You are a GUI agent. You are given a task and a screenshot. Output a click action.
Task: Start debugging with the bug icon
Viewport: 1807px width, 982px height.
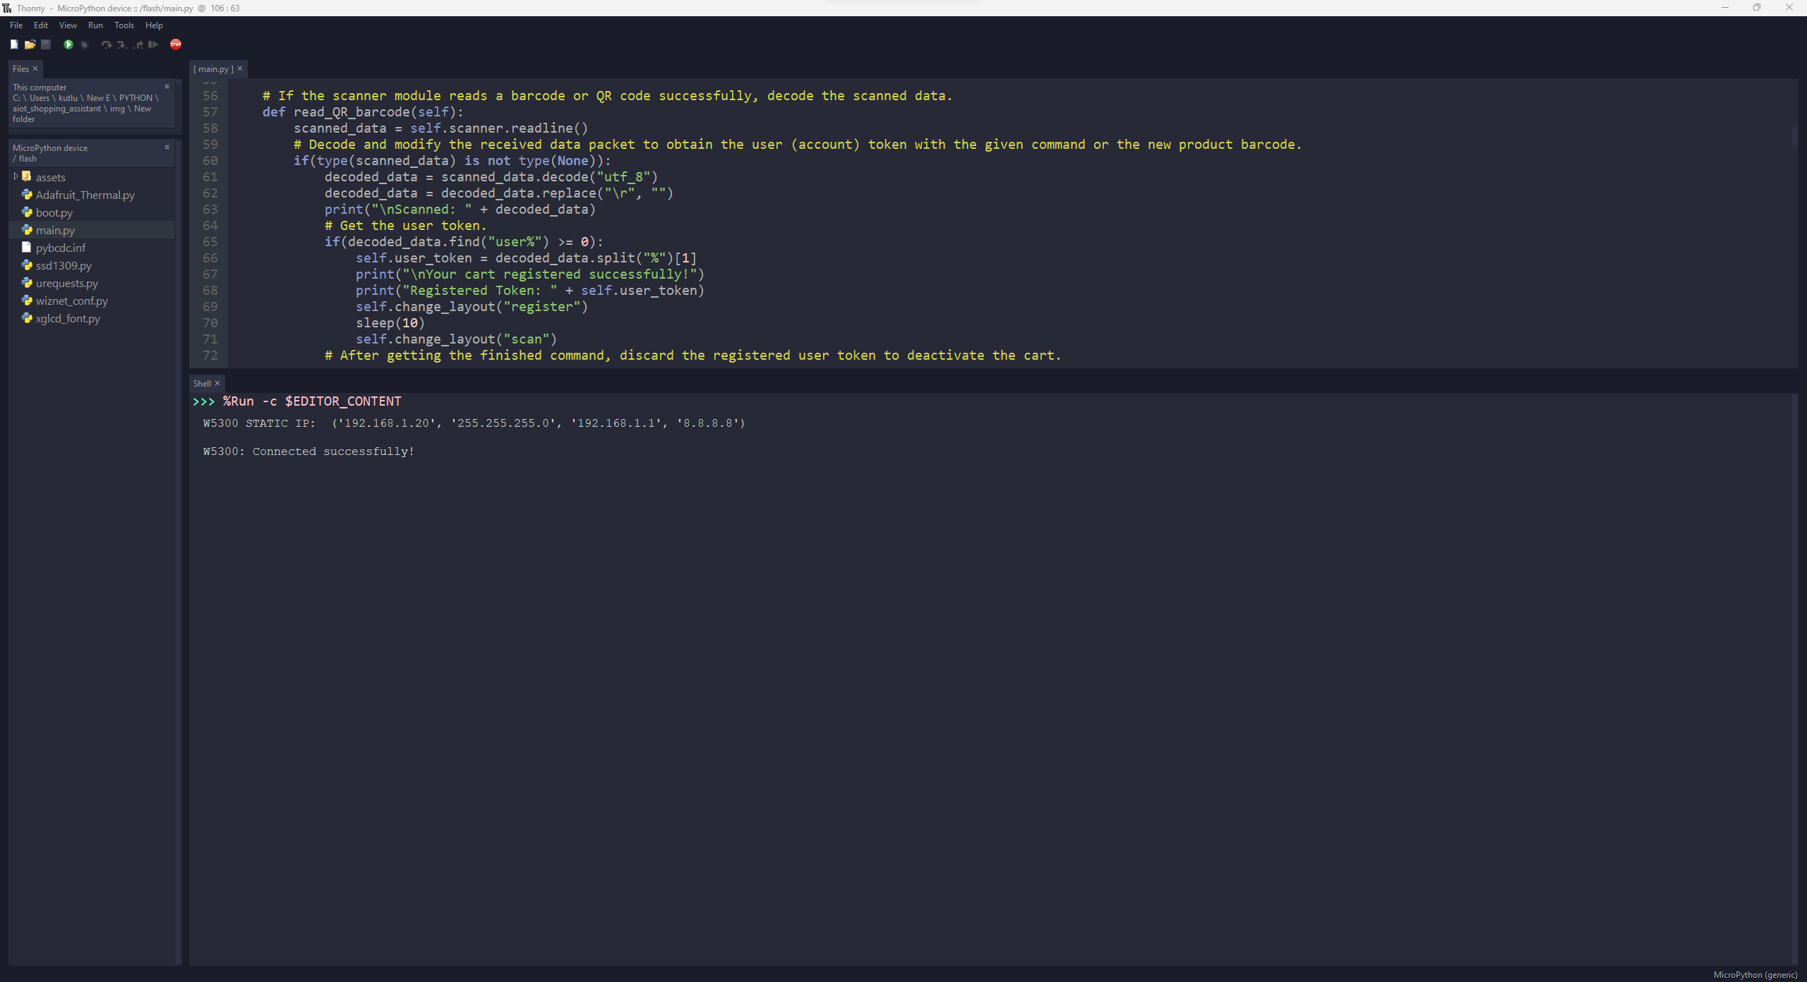[84, 44]
